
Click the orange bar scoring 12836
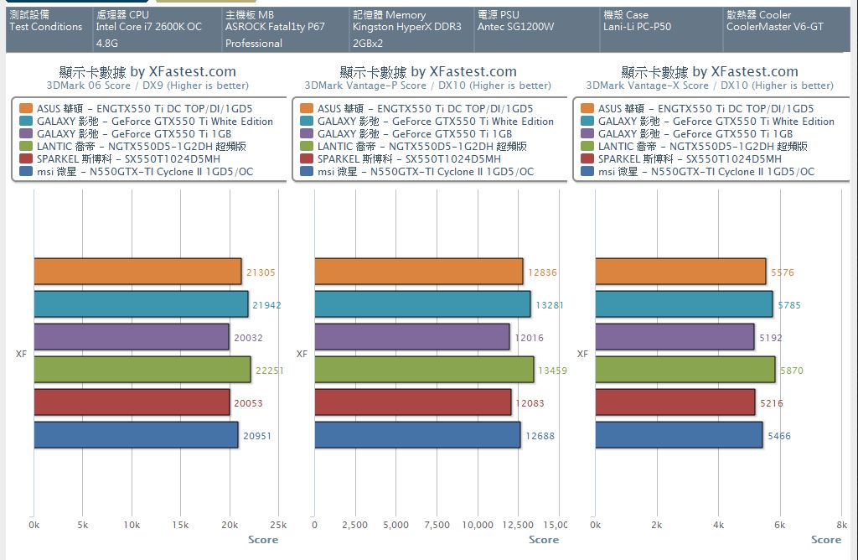click(419, 272)
